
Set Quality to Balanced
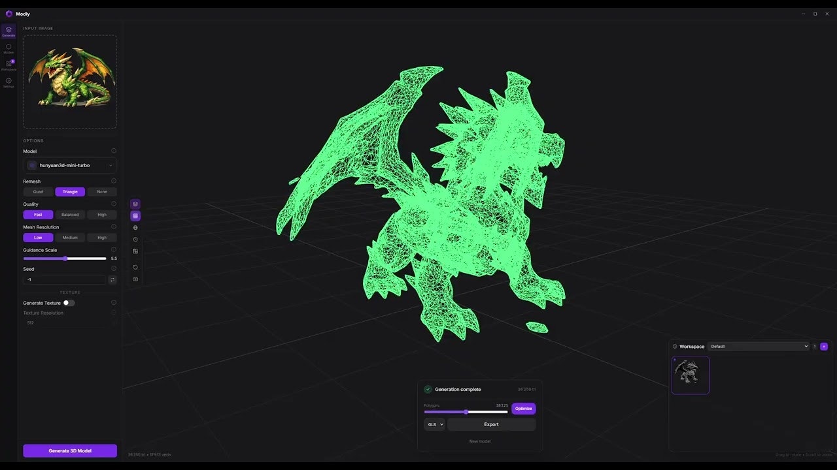(70, 215)
